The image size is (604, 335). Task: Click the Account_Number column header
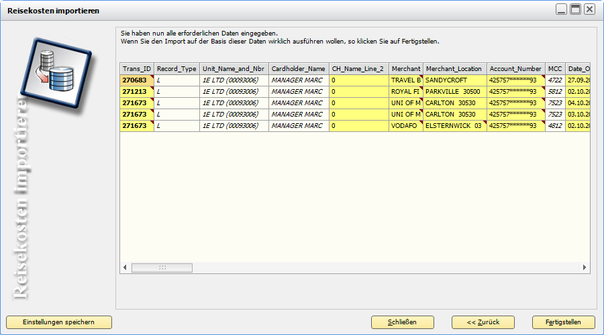(515, 69)
